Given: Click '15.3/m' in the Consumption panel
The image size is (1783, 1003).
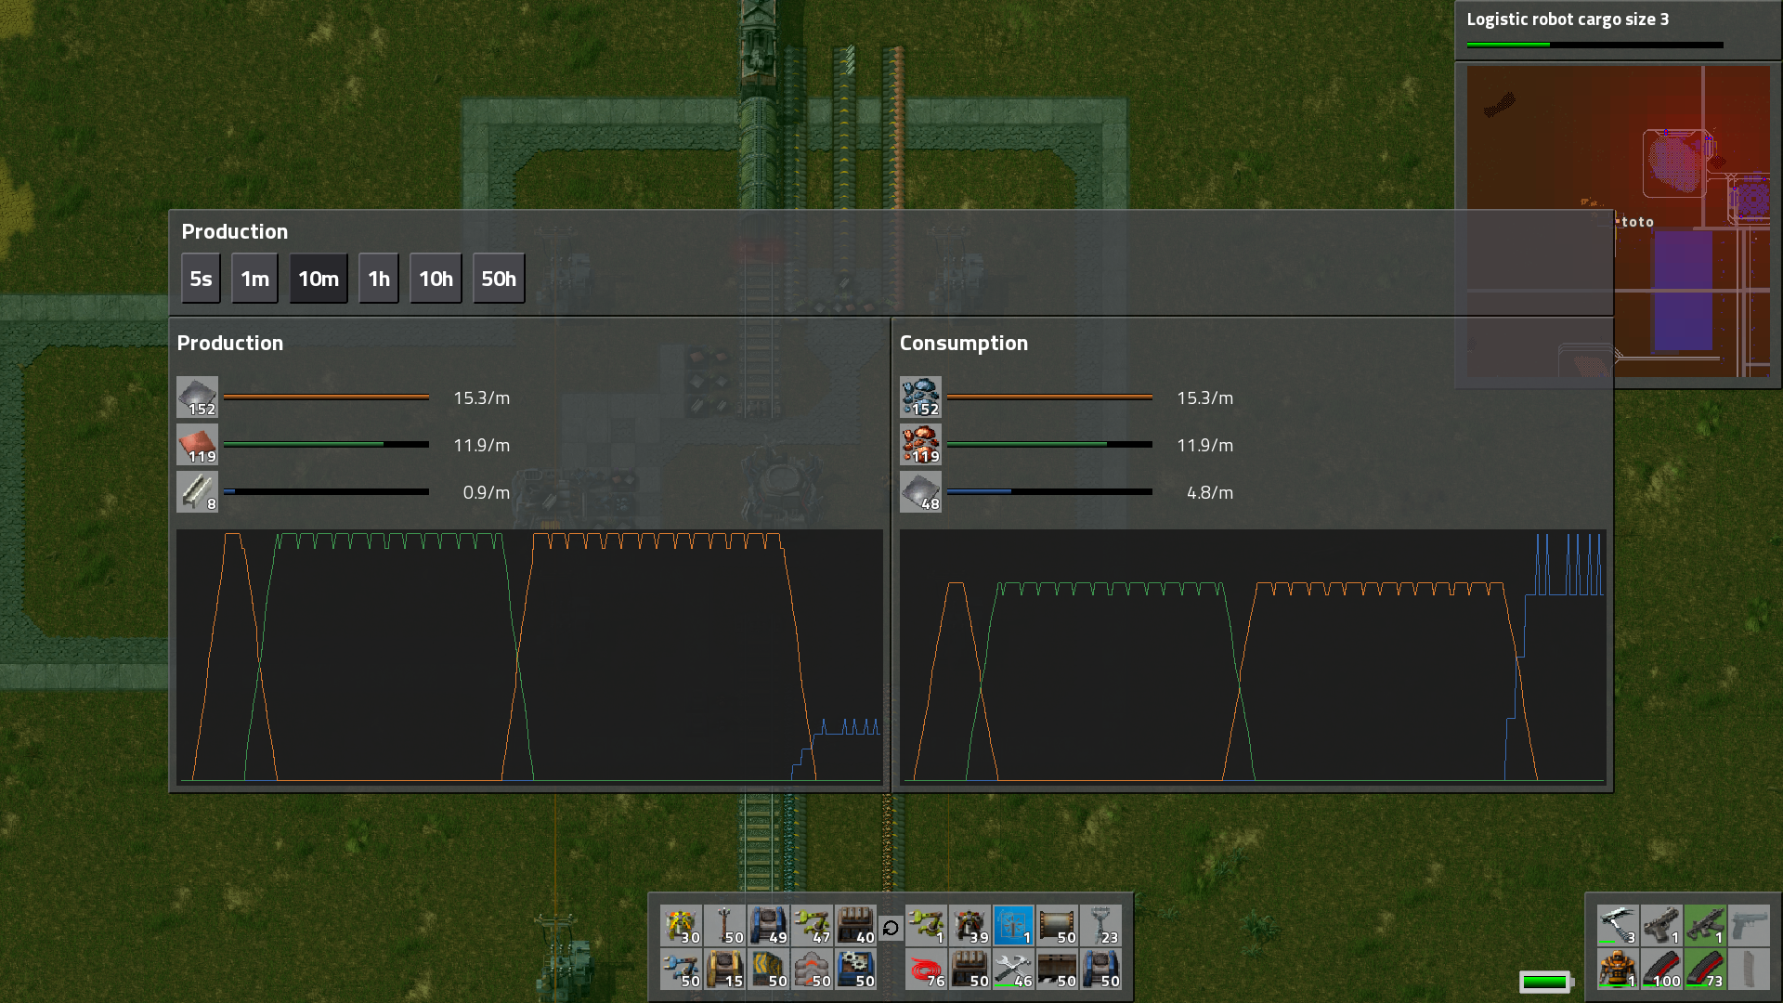Looking at the screenshot, I should click(1204, 397).
